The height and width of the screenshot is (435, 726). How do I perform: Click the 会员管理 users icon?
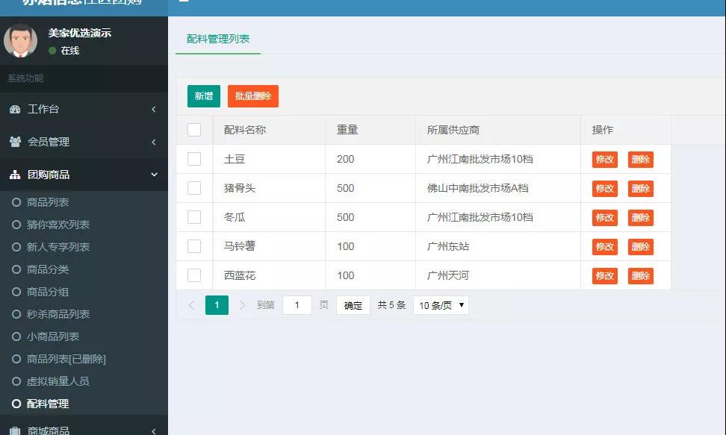(x=15, y=142)
